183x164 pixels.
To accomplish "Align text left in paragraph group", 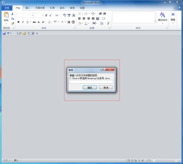I will point(79,19).
